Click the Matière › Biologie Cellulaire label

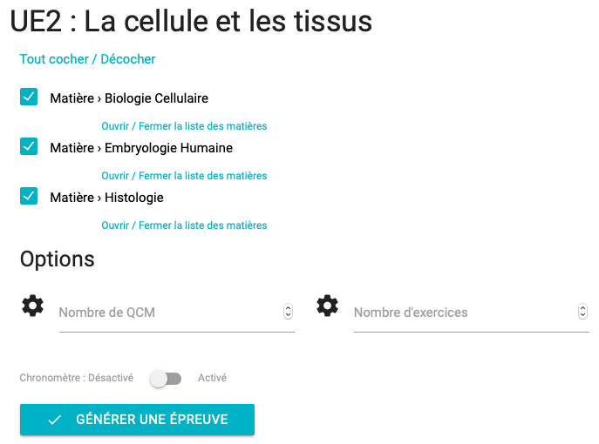tap(129, 98)
